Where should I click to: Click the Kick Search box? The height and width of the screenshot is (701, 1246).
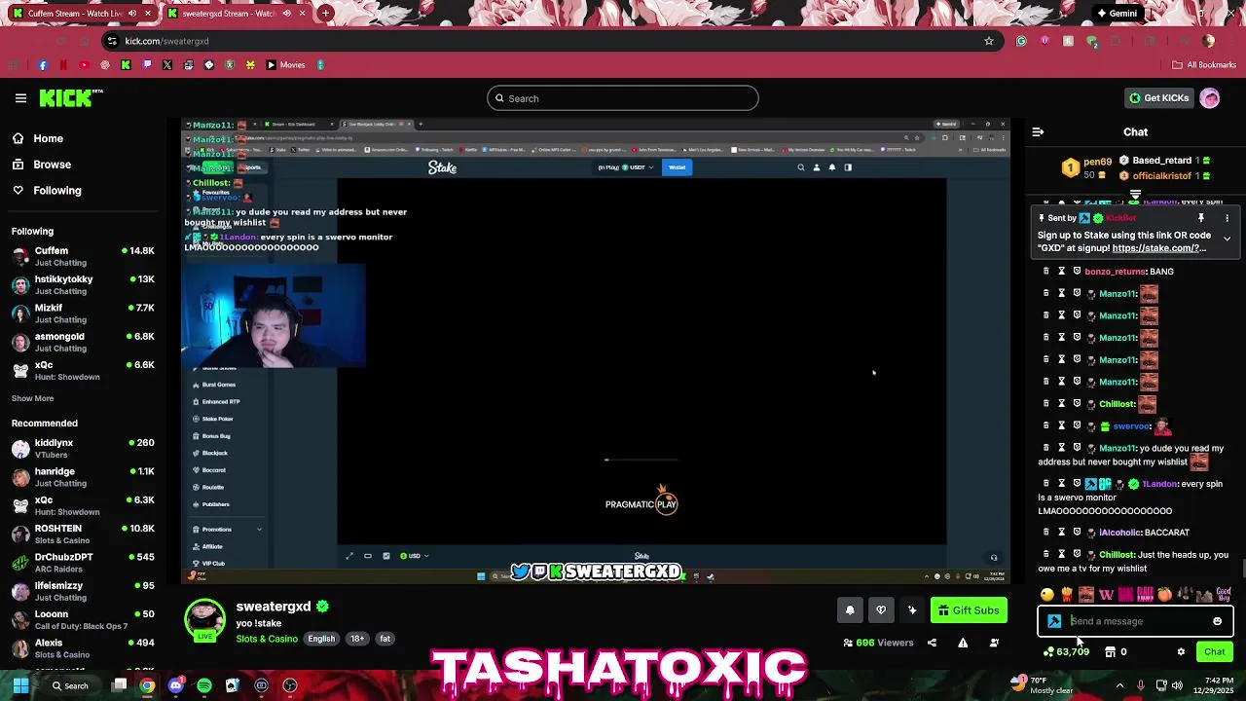tap(623, 98)
